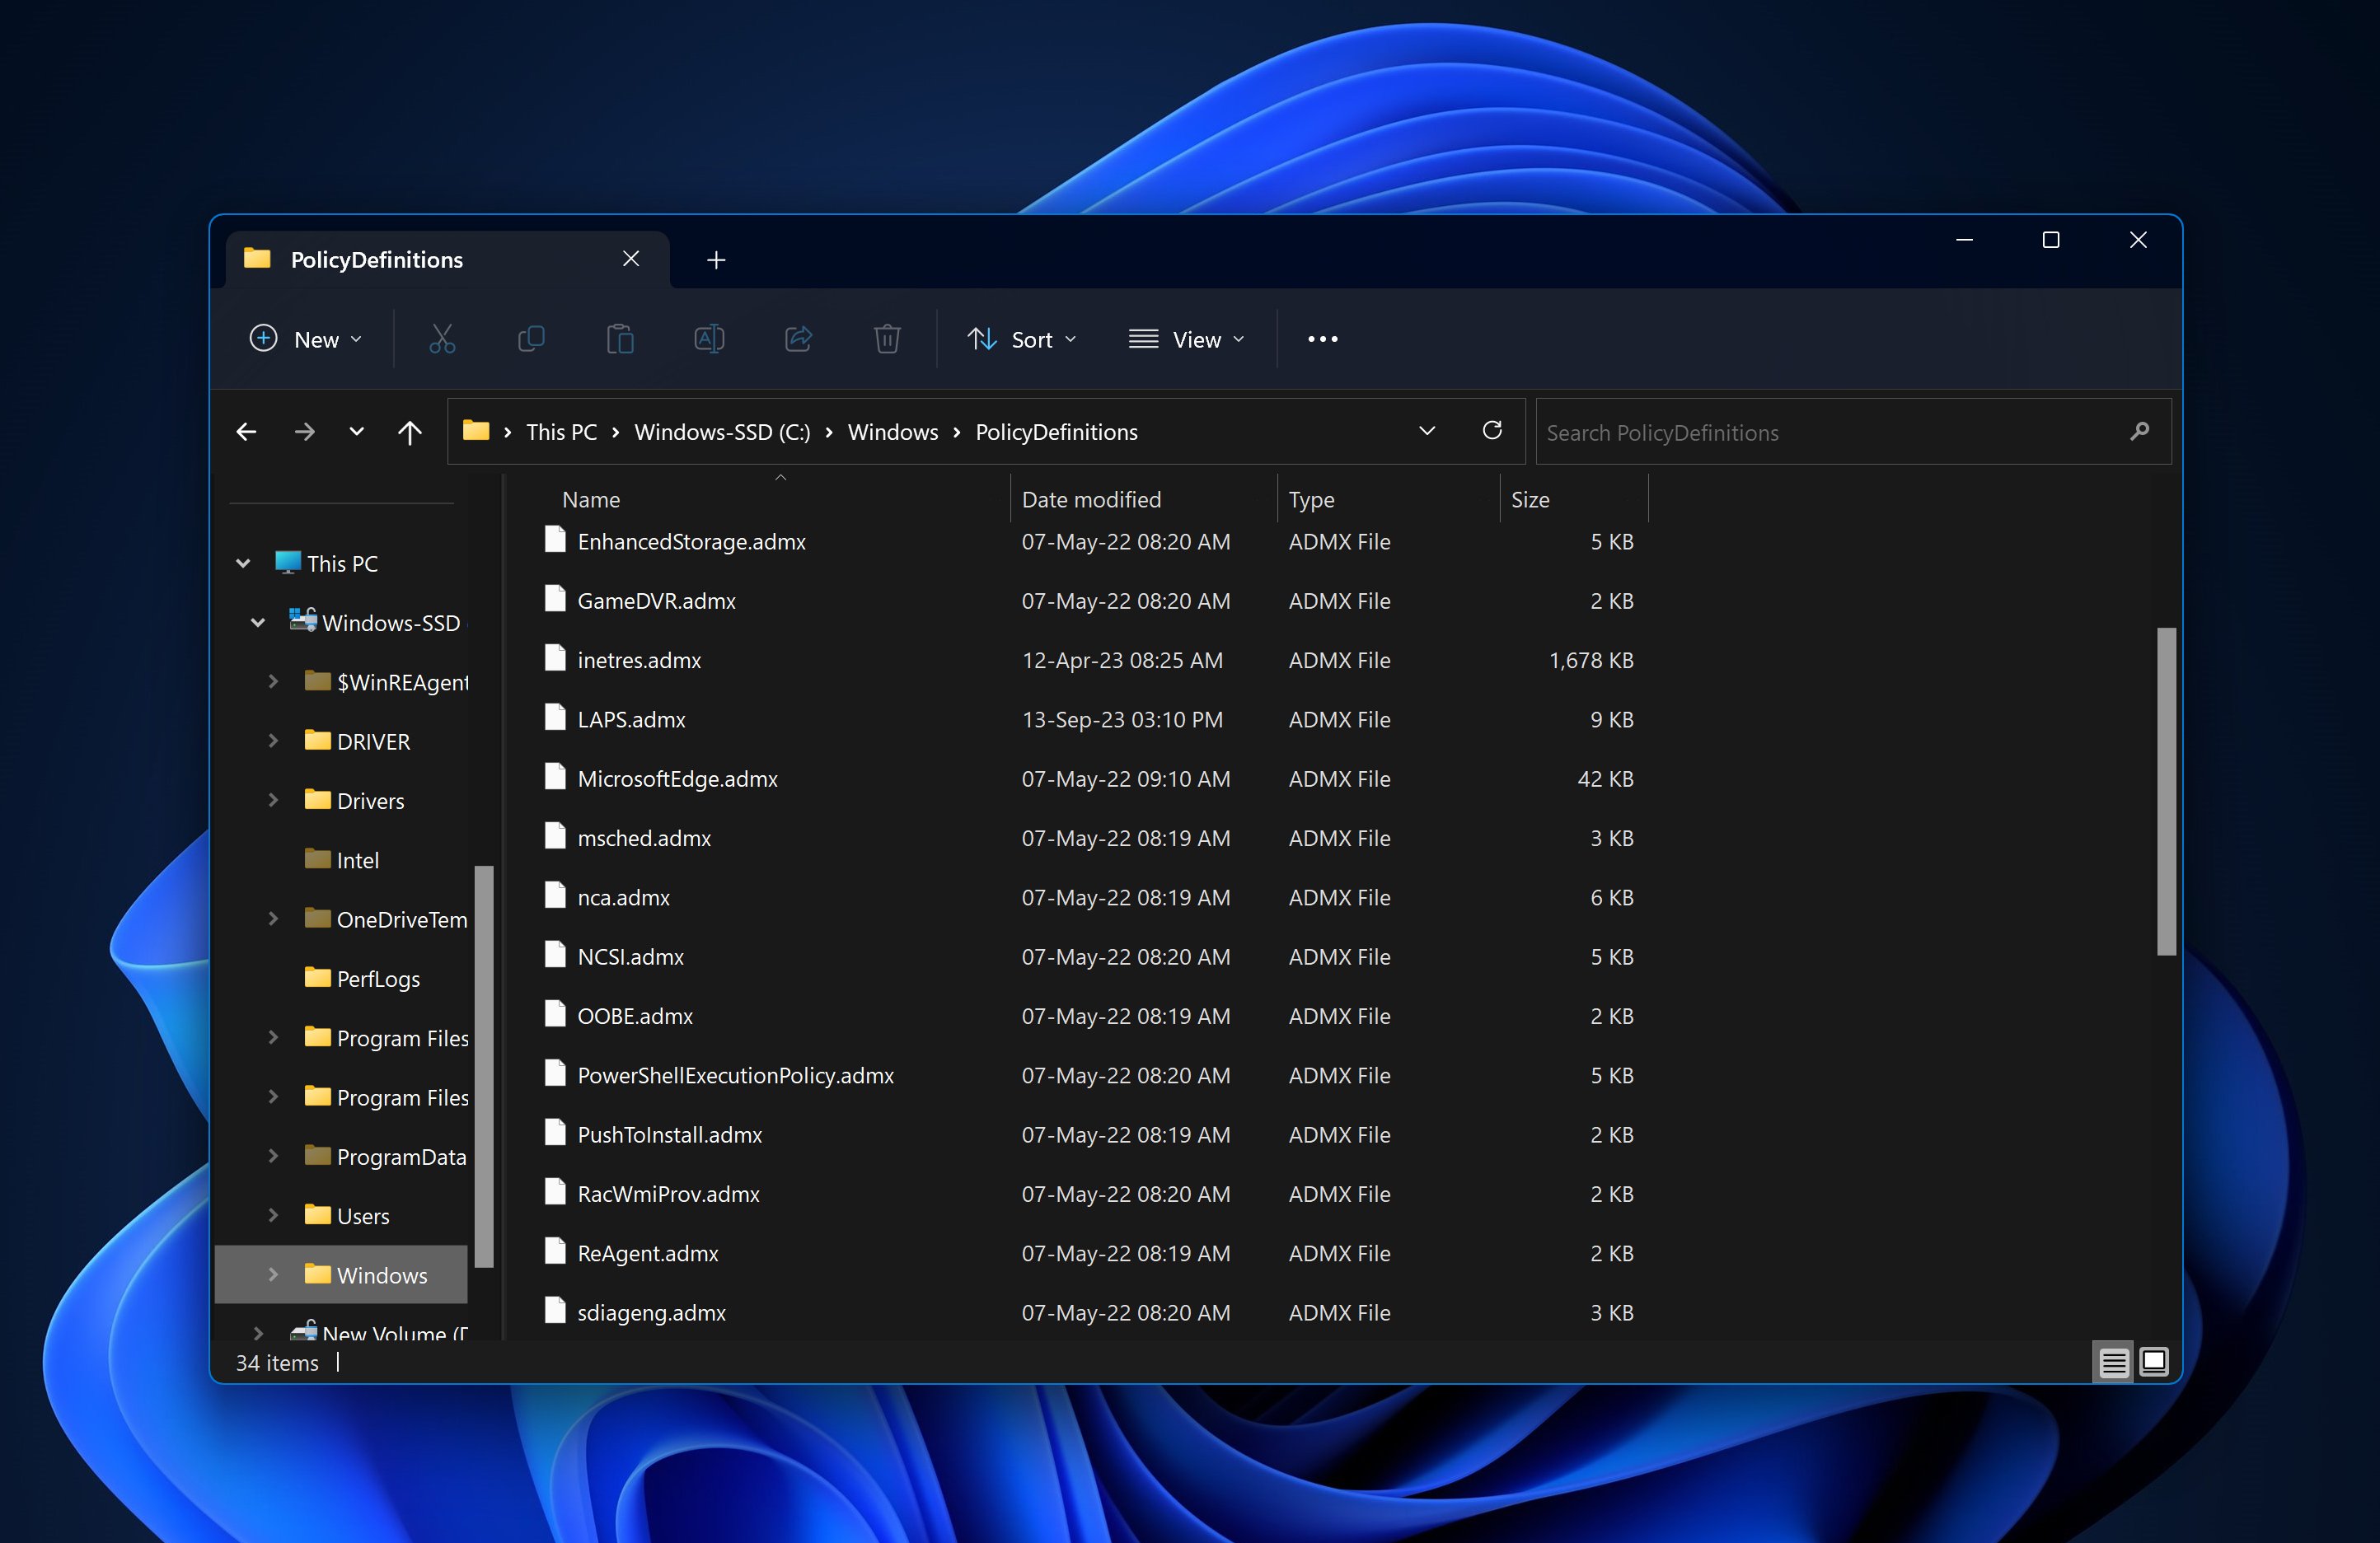Open the See more three-dots menu
The height and width of the screenshot is (1543, 2380).
[x=1322, y=339]
